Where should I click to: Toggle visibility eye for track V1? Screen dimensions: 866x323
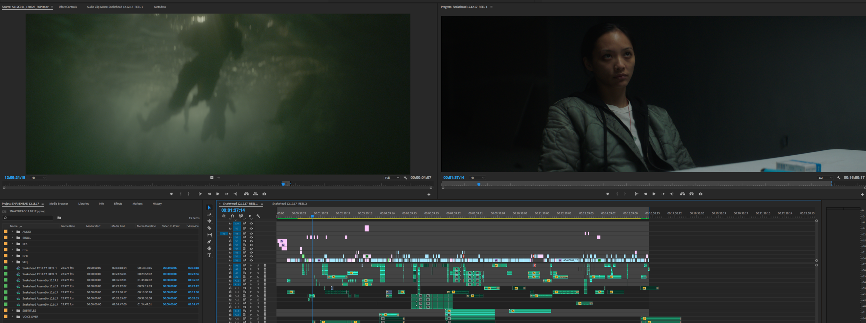(251, 260)
